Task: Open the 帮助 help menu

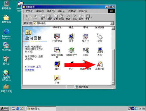Action: pos(83,11)
